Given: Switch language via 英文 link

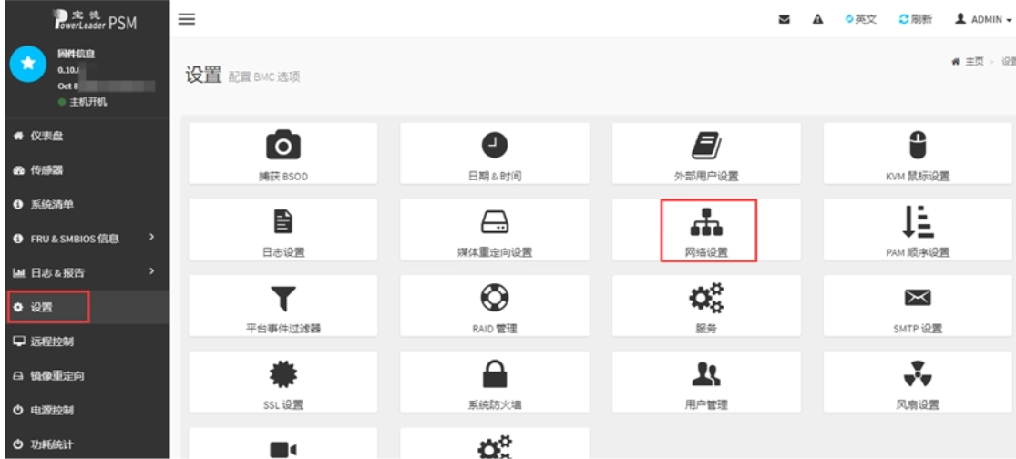Looking at the screenshot, I should pos(861,19).
